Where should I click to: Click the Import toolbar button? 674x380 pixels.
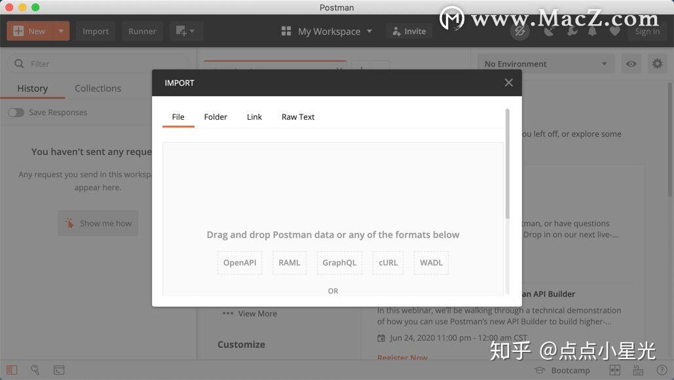96,31
